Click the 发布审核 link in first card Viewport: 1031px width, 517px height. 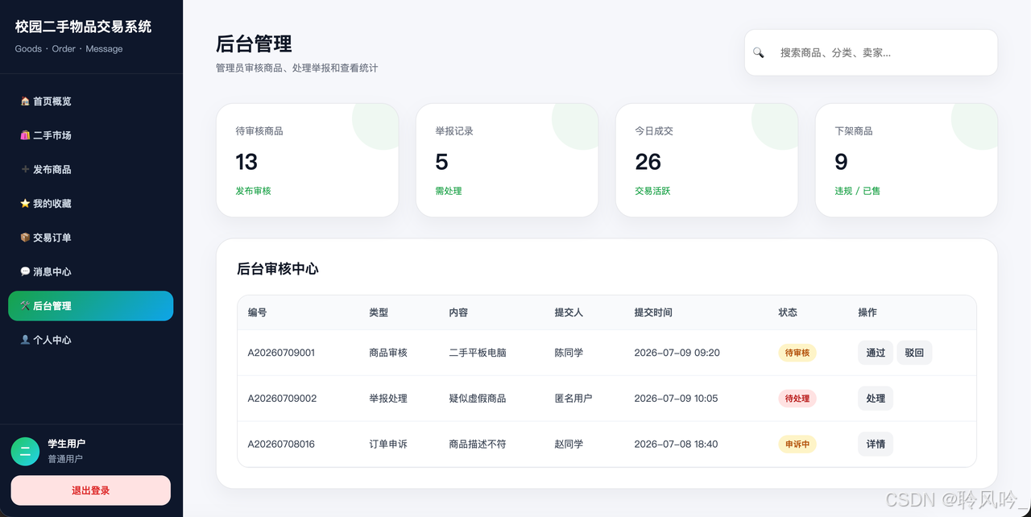click(x=253, y=191)
